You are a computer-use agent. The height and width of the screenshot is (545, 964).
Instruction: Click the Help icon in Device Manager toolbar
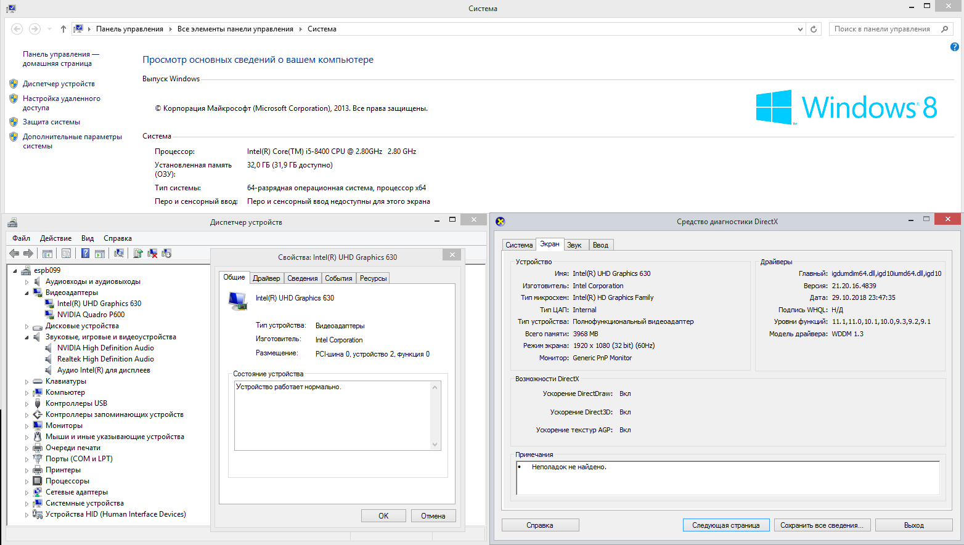point(85,253)
